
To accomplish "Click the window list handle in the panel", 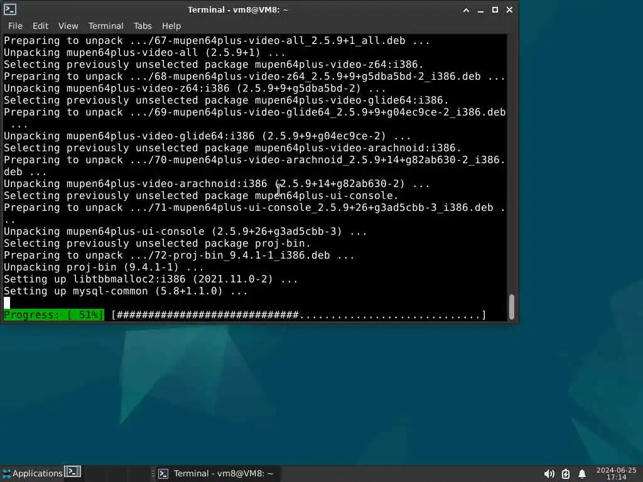I will 153,473.
